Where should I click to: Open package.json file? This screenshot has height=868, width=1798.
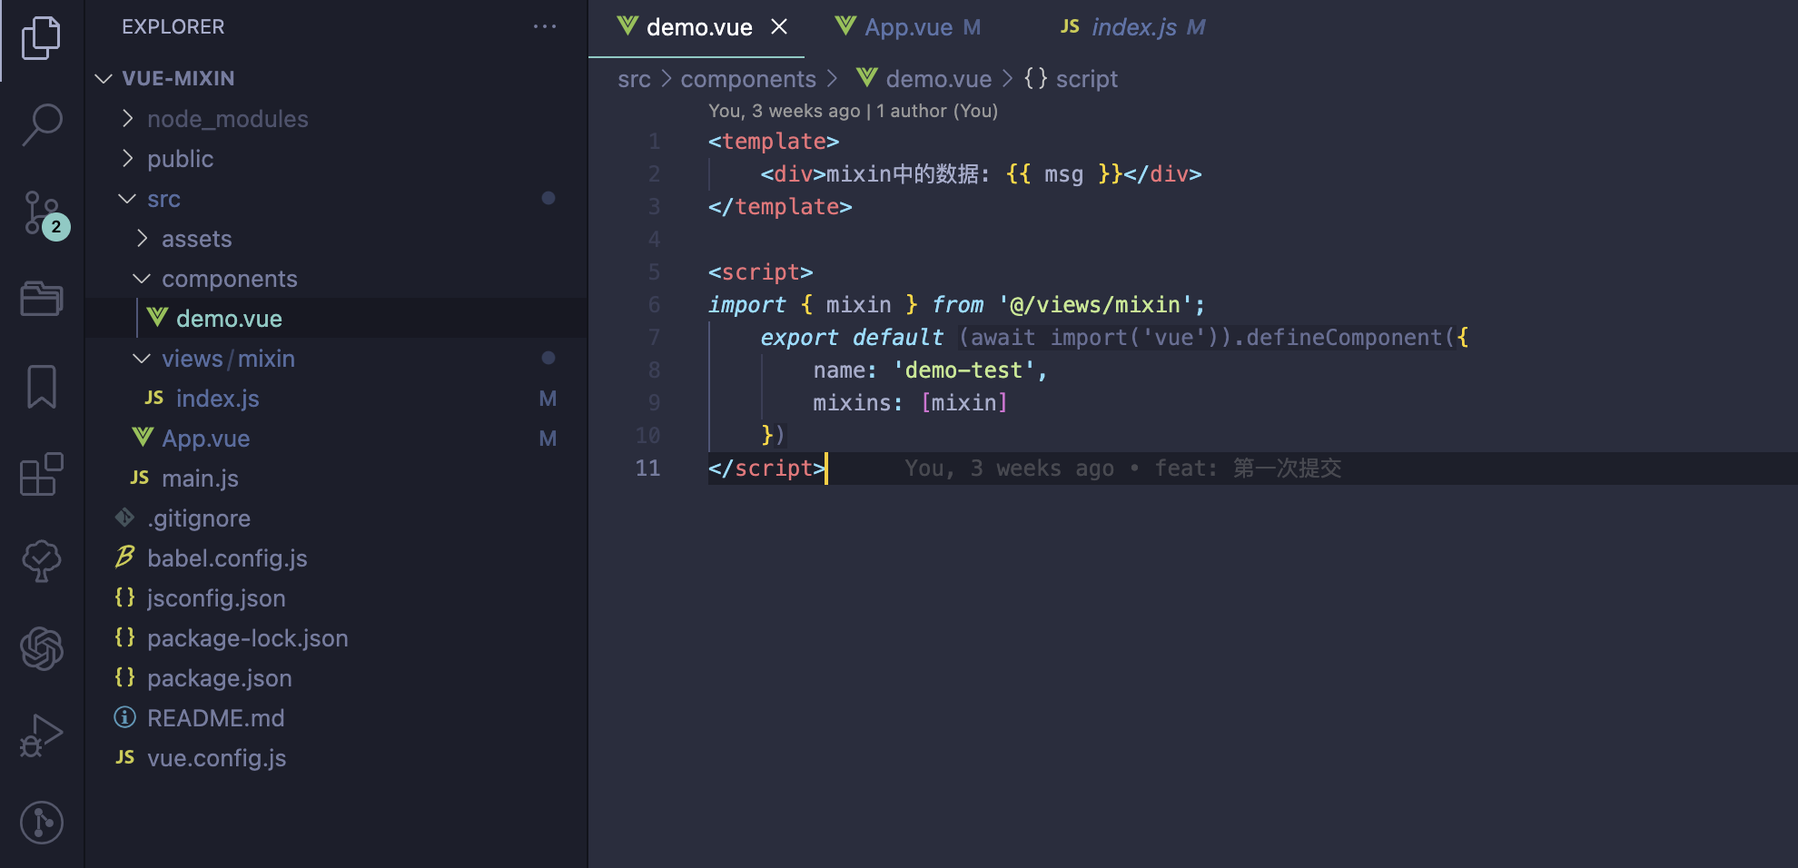click(336, 678)
